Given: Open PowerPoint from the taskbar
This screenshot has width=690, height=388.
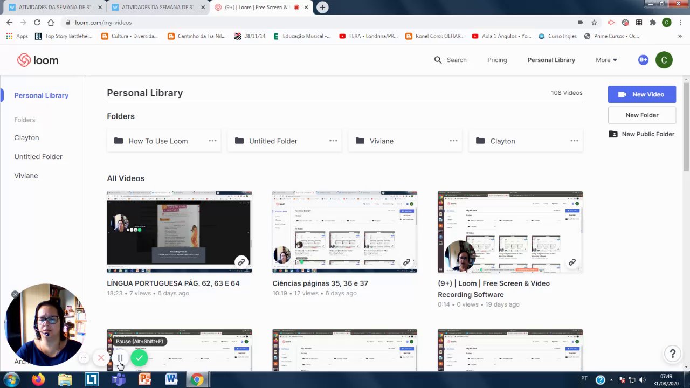Looking at the screenshot, I should coord(144,379).
